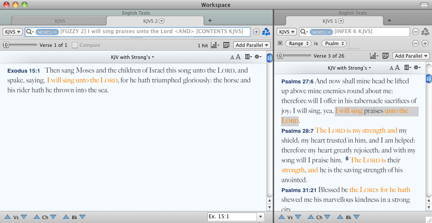Toggle the Compare checkbox
432x223 pixels.
coord(75,45)
